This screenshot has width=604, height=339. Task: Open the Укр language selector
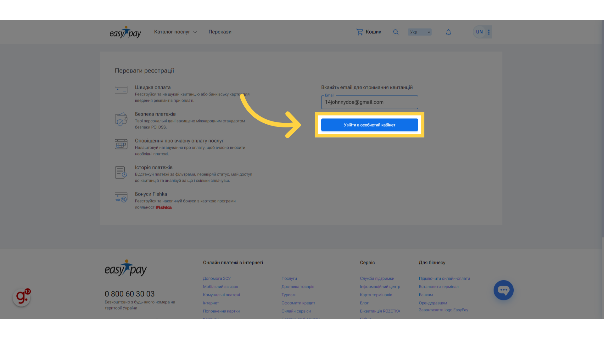pos(419,32)
